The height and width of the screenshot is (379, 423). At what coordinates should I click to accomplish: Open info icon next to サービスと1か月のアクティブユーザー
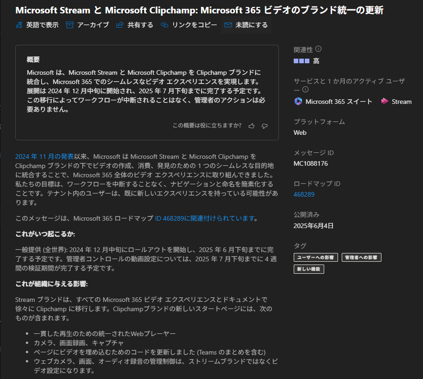pos(305,89)
